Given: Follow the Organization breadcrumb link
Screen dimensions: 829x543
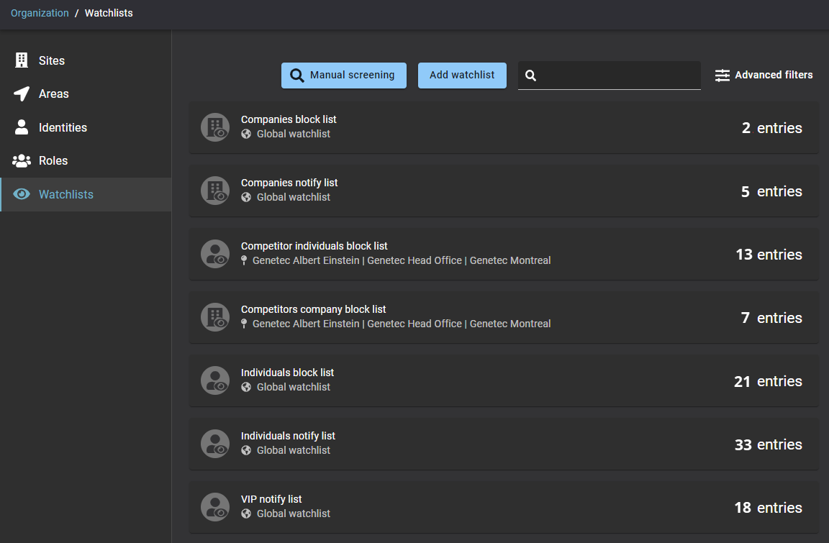Looking at the screenshot, I should point(40,13).
